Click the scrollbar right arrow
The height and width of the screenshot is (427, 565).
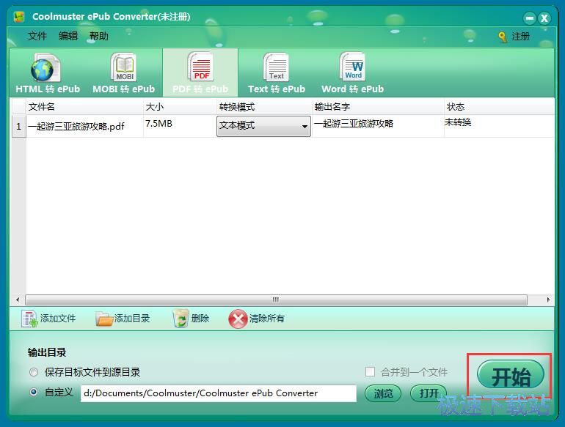pyautogui.click(x=548, y=300)
